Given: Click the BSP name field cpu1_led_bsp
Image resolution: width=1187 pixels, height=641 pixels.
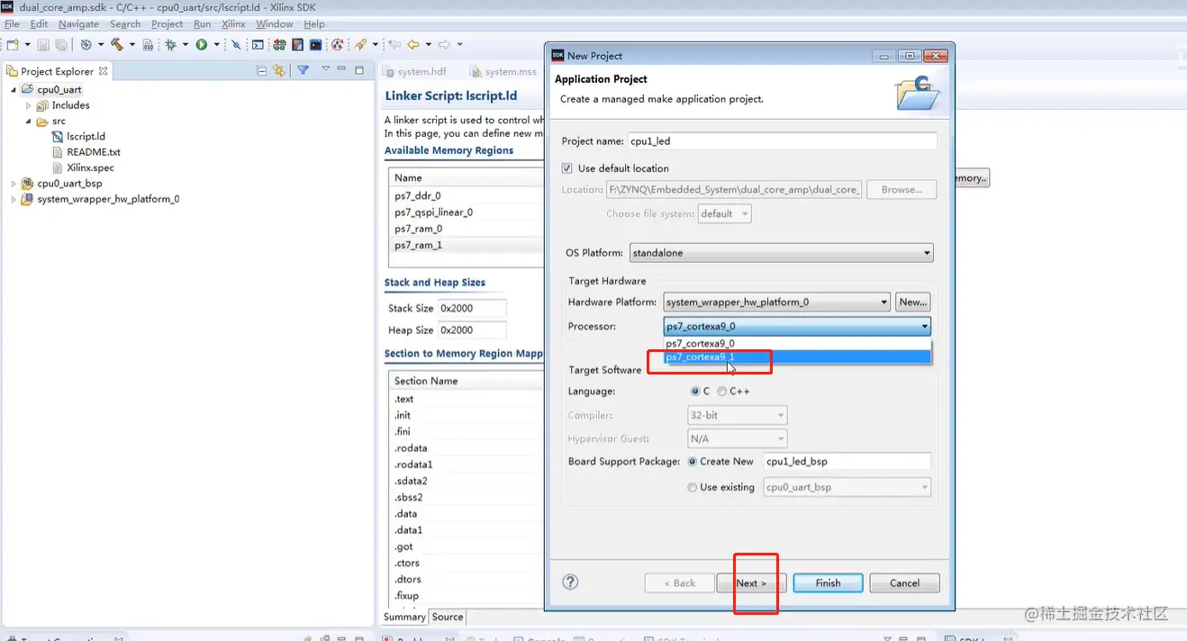Looking at the screenshot, I should 847,461.
